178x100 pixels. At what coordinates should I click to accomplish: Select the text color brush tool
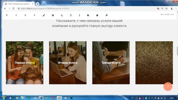click(x=44, y=15)
